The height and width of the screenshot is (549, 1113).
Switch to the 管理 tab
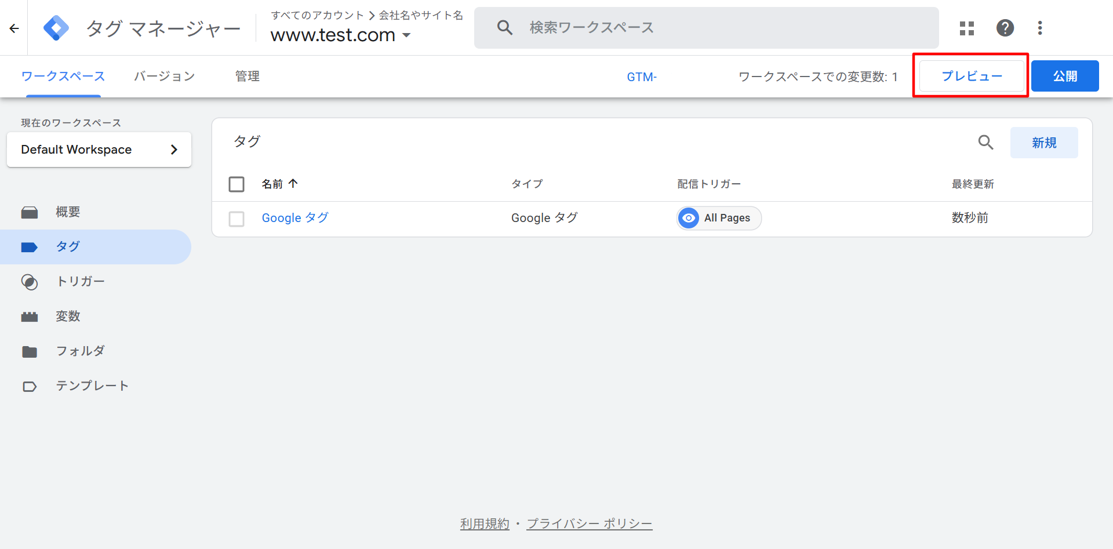point(247,77)
